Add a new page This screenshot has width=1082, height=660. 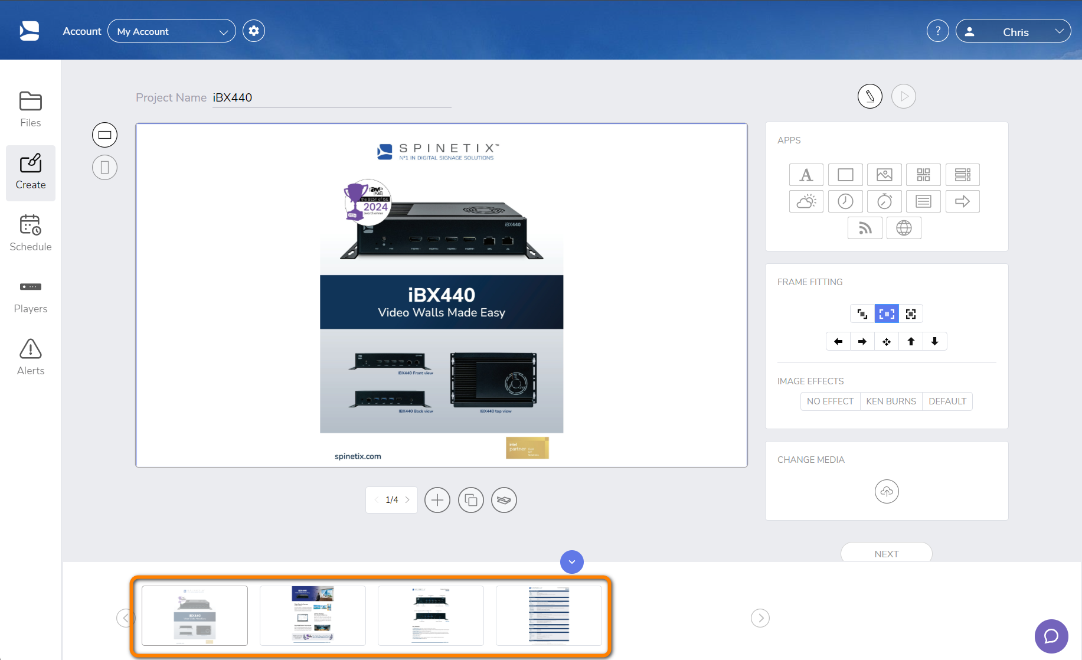coord(437,500)
